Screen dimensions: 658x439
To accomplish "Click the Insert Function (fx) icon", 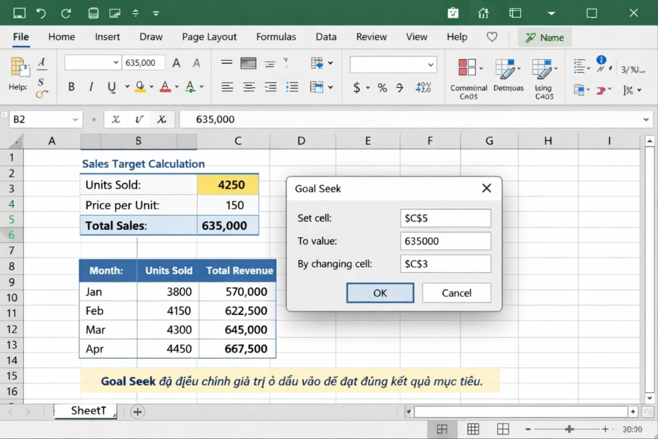I will [162, 119].
